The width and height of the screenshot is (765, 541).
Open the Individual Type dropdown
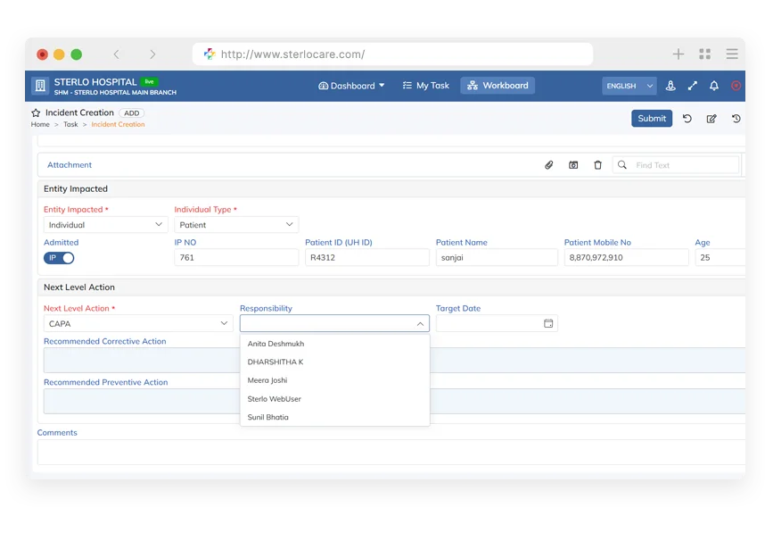[x=236, y=225]
